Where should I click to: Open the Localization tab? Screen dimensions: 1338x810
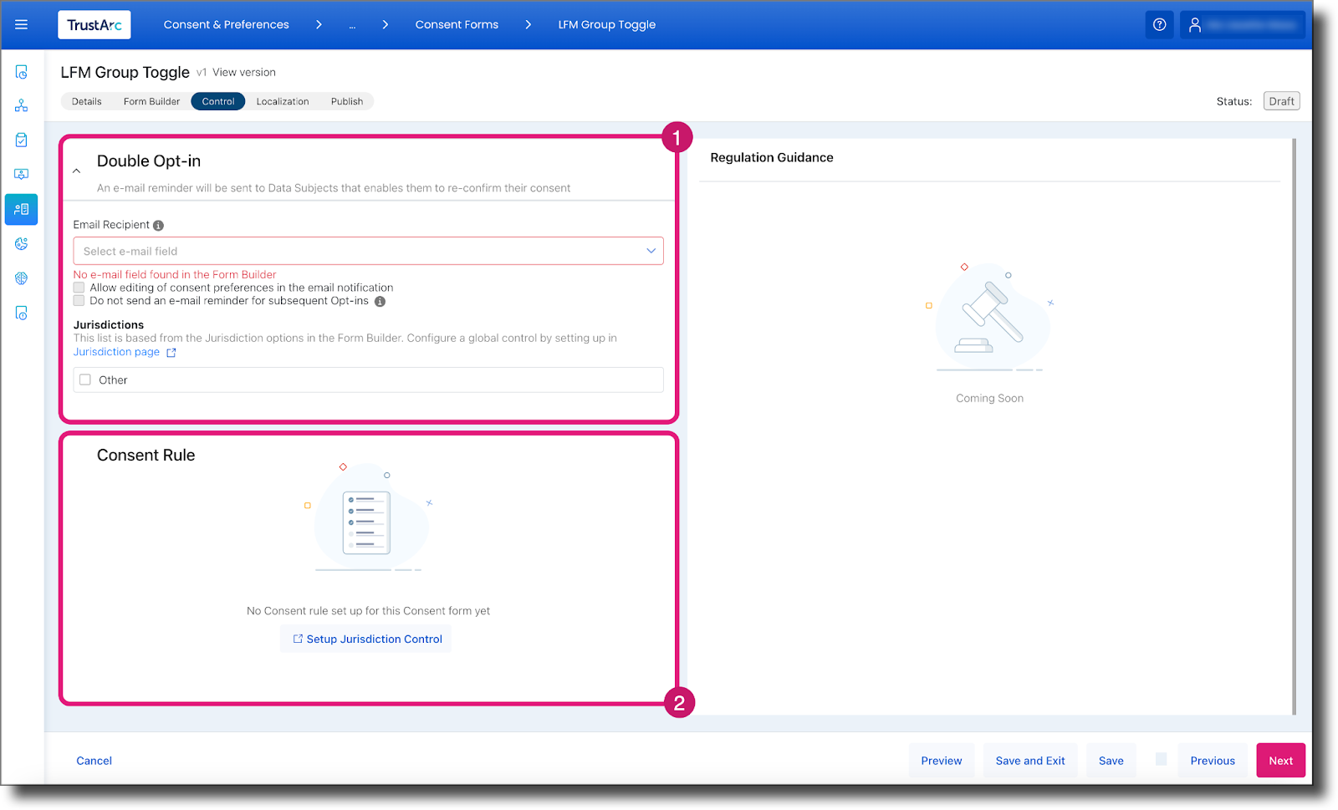(x=283, y=101)
